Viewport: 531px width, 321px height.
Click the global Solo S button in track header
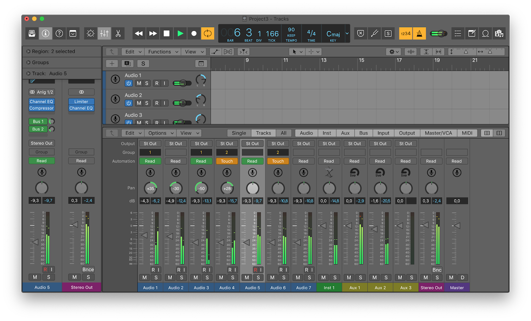[143, 63]
